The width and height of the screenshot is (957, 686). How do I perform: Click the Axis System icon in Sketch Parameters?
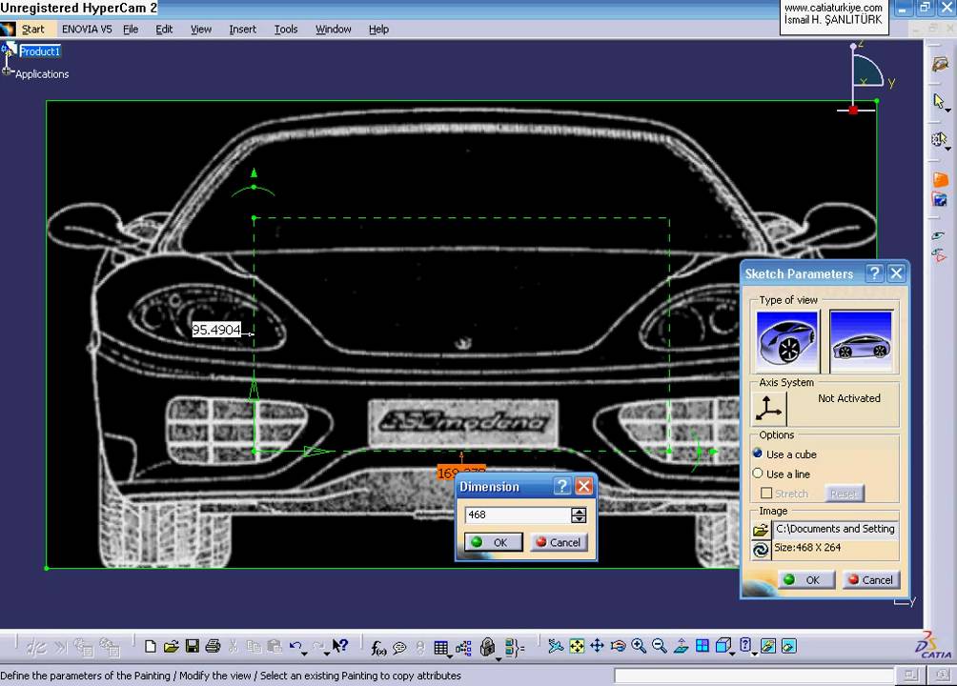pos(768,408)
